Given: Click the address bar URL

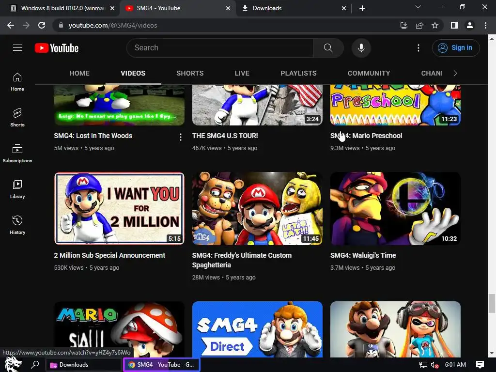Looking at the screenshot, I should [112, 25].
